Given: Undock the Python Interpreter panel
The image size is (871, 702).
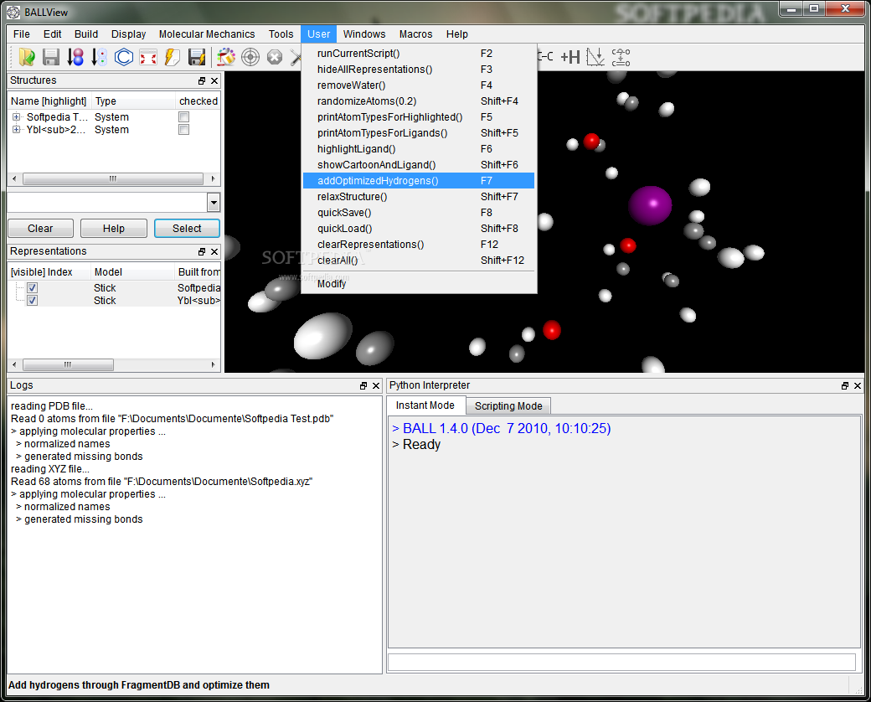Looking at the screenshot, I should click(845, 385).
